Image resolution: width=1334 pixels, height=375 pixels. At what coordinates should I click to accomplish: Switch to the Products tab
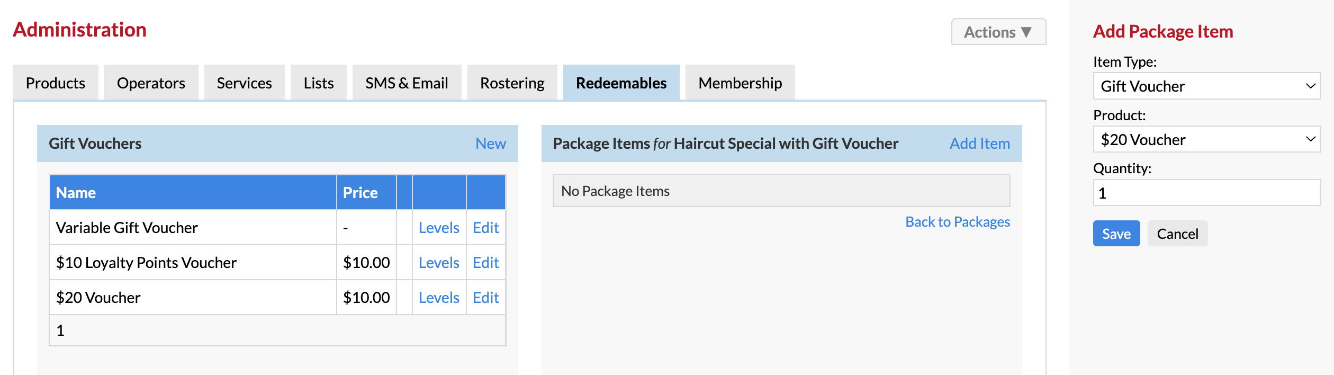(56, 83)
